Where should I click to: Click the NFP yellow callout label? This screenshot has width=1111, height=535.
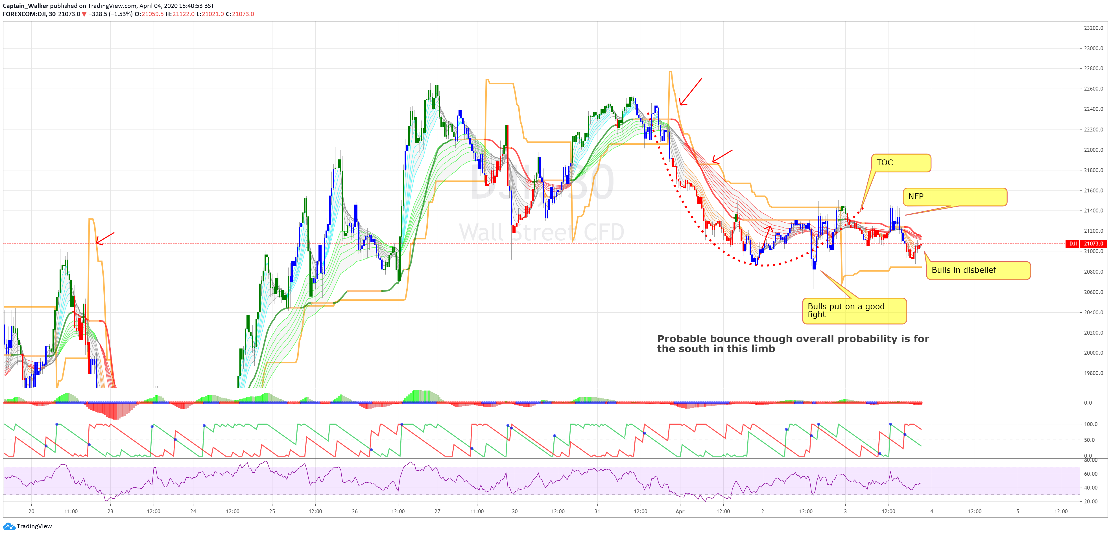pyautogui.click(x=955, y=197)
